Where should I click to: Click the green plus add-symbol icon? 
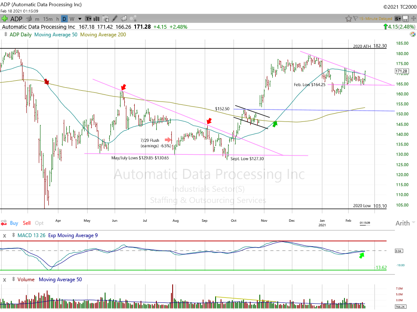pyautogui.click(x=4, y=19)
